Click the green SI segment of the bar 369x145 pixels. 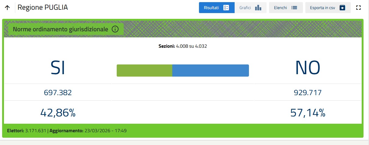pyautogui.click(x=144, y=71)
